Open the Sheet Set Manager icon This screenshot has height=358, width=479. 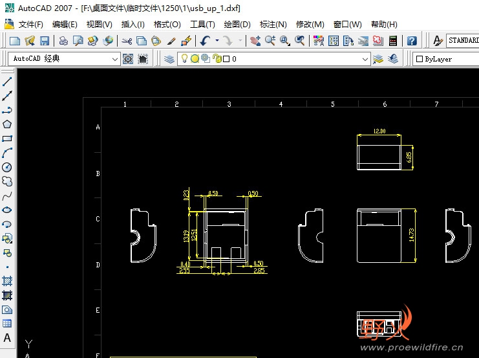(363, 40)
